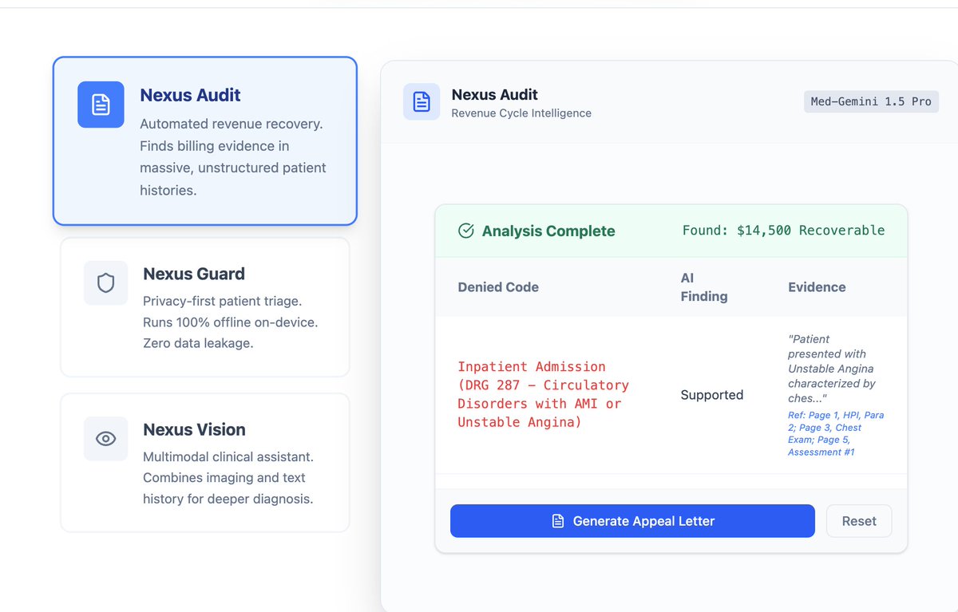
Task: Click the Nexus Audit document icon in sidebar card
Action: (x=101, y=105)
